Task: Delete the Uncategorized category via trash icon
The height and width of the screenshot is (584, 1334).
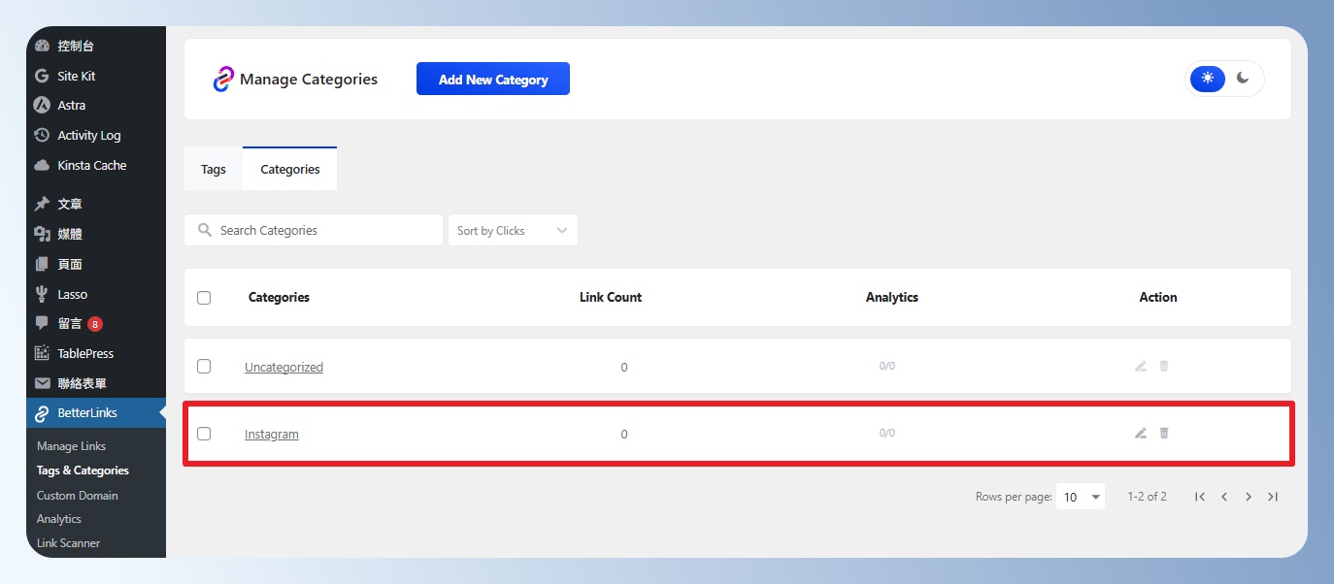Action: [x=1164, y=366]
